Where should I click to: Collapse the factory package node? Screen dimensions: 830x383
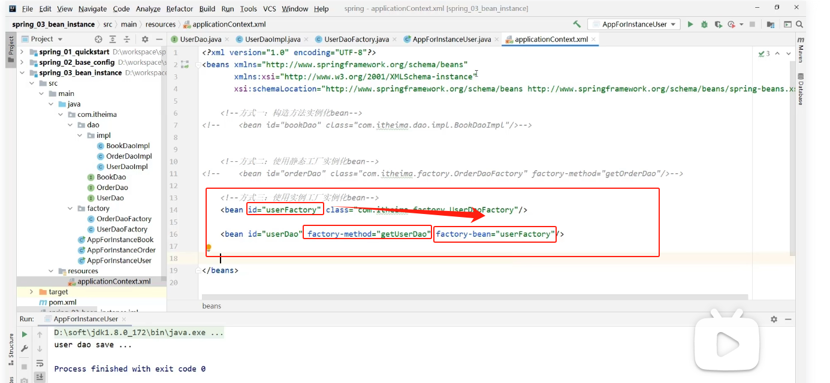tap(70, 209)
